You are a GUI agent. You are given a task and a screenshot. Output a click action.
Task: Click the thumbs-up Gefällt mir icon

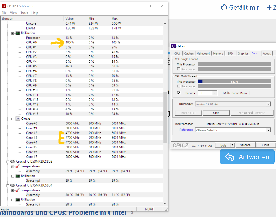pyautogui.click(x=224, y=7)
